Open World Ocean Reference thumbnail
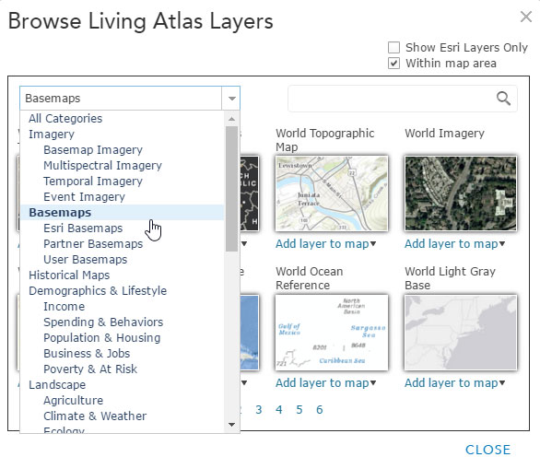 pos(332,333)
